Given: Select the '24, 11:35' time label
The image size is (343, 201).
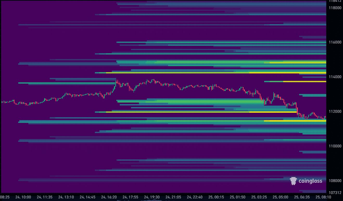Looking at the screenshot, I should click(45, 197).
